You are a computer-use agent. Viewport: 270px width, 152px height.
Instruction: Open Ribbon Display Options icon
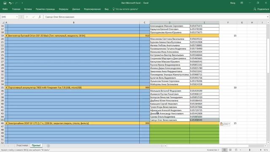pos(242,3)
